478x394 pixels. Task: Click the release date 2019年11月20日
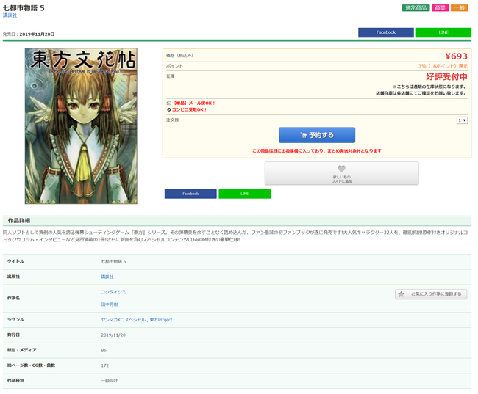coord(37,34)
